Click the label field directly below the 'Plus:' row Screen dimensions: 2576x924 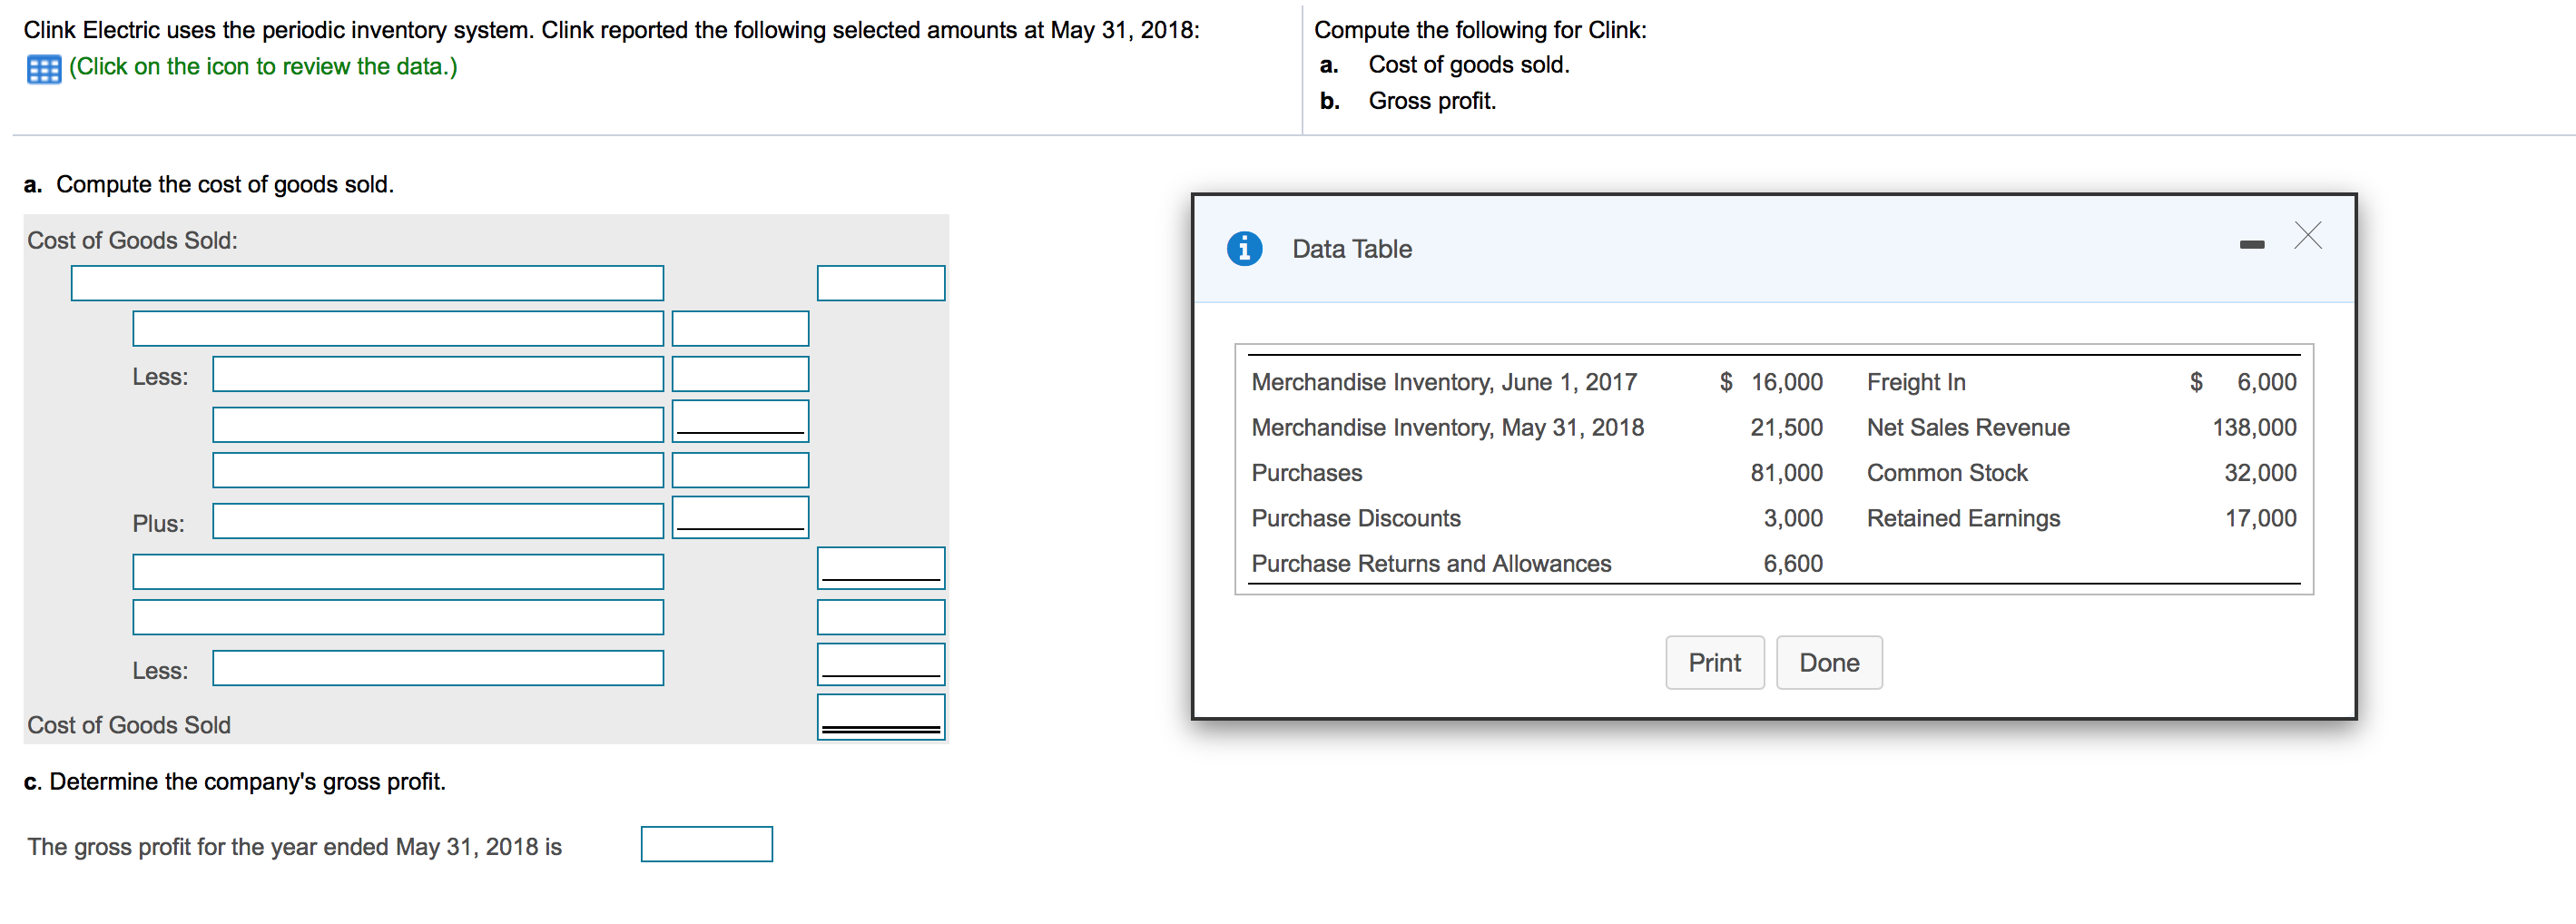click(x=397, y=571)
